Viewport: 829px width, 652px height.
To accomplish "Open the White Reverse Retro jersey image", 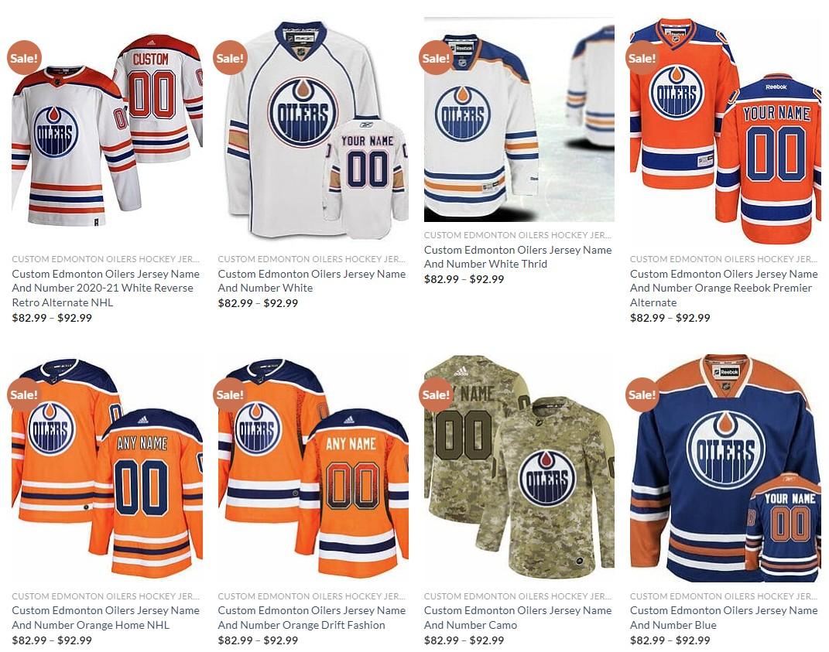I will pyautogui.click(x=108, y=131).
